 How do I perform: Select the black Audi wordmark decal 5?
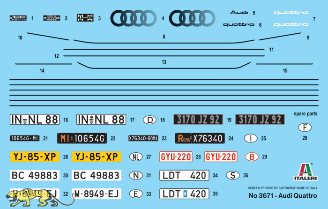239,13
